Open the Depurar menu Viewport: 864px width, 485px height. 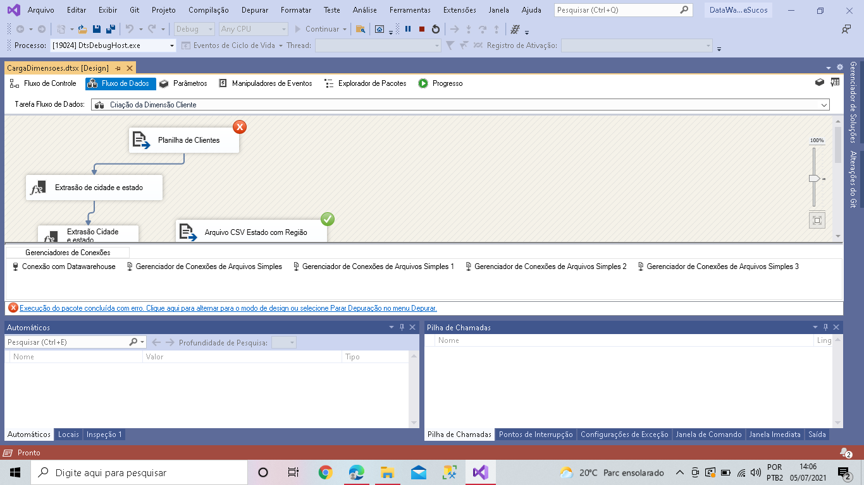click(254, 10)
